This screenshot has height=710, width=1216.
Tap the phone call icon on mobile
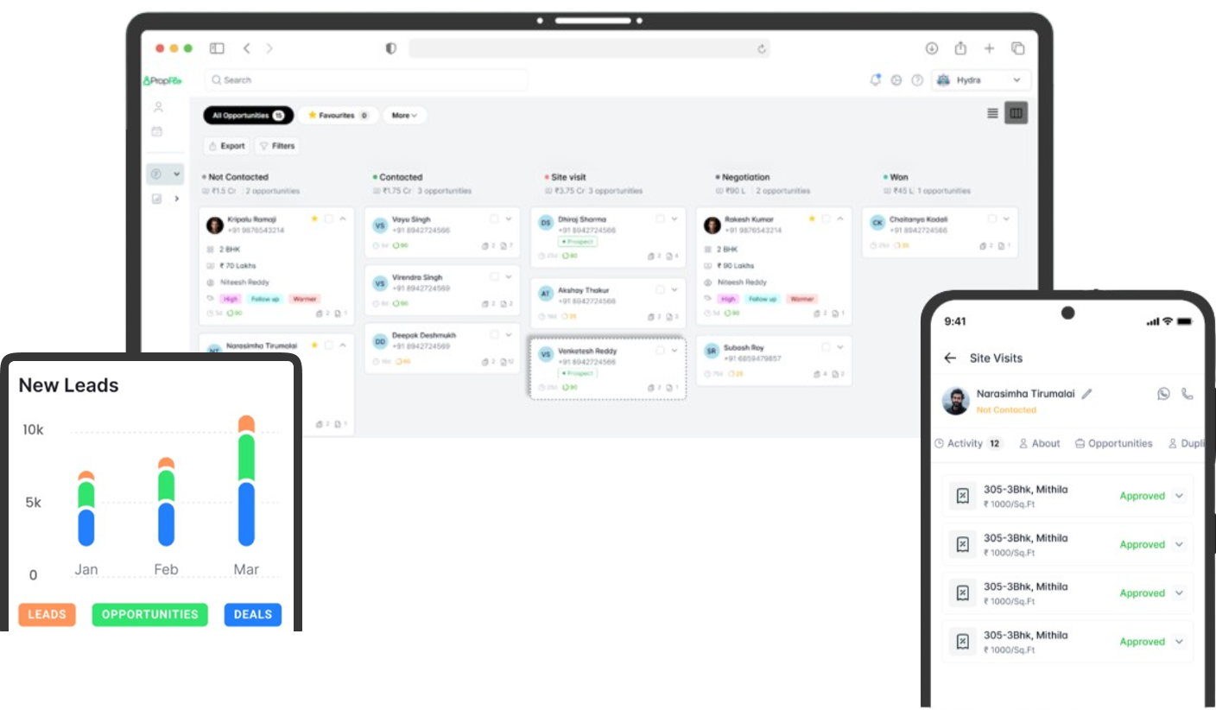click(1188, 394)
